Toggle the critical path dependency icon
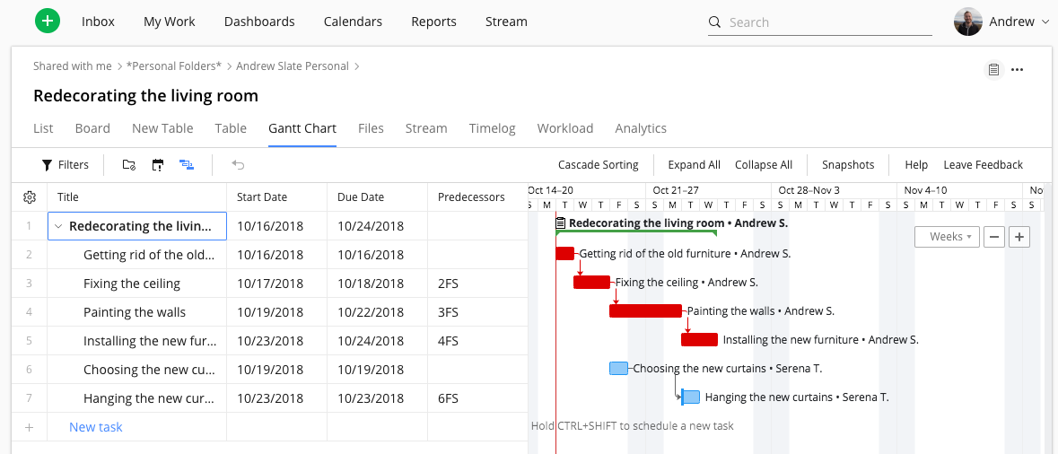1058x454 pixels. tap(187, 165)
